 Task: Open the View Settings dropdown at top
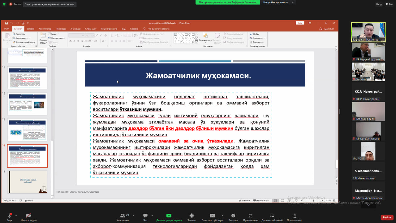(278, 2)
